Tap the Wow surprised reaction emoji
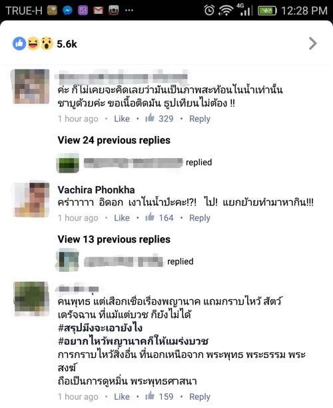333x408 pixels. pos(47,43)
